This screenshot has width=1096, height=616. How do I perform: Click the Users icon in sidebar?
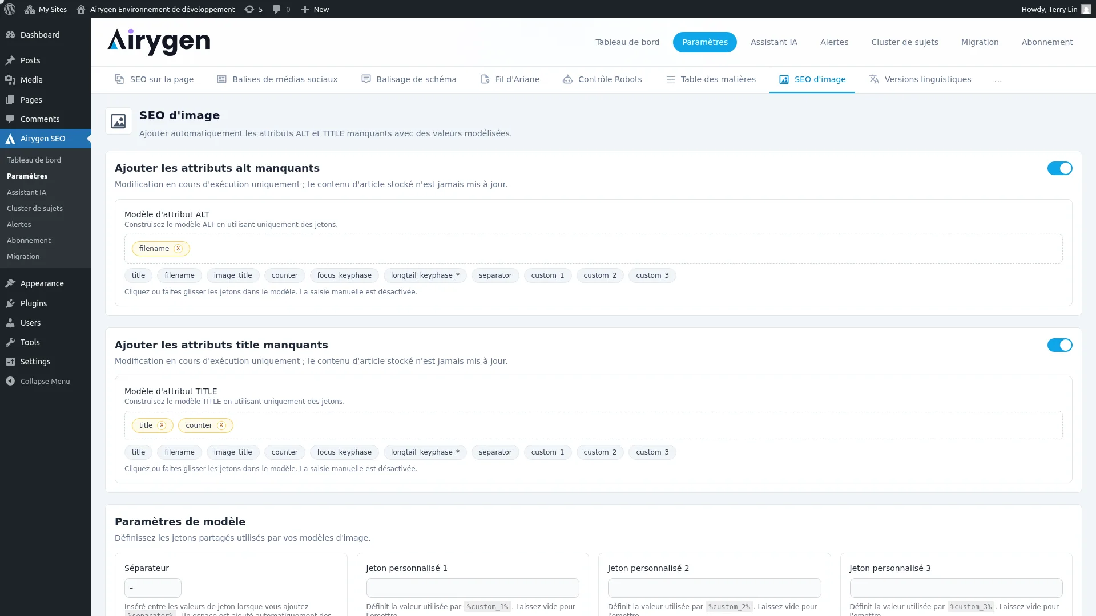(x=10, y=323)
